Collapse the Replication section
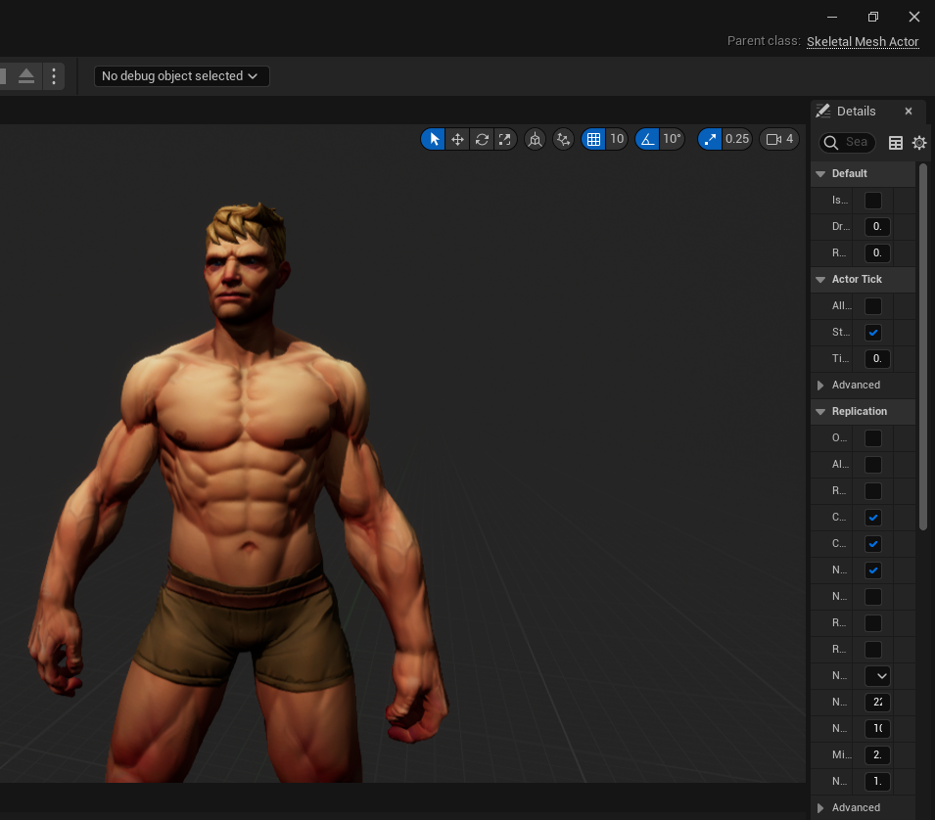The image size is (935, 820). [x=820, y=412]
